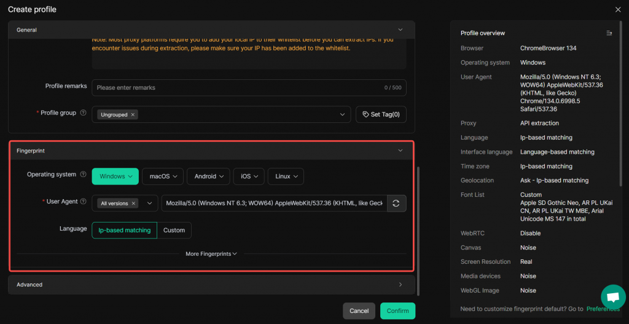Open the chat support bubble icon
629x324 pixels.
tap(612, 297)
